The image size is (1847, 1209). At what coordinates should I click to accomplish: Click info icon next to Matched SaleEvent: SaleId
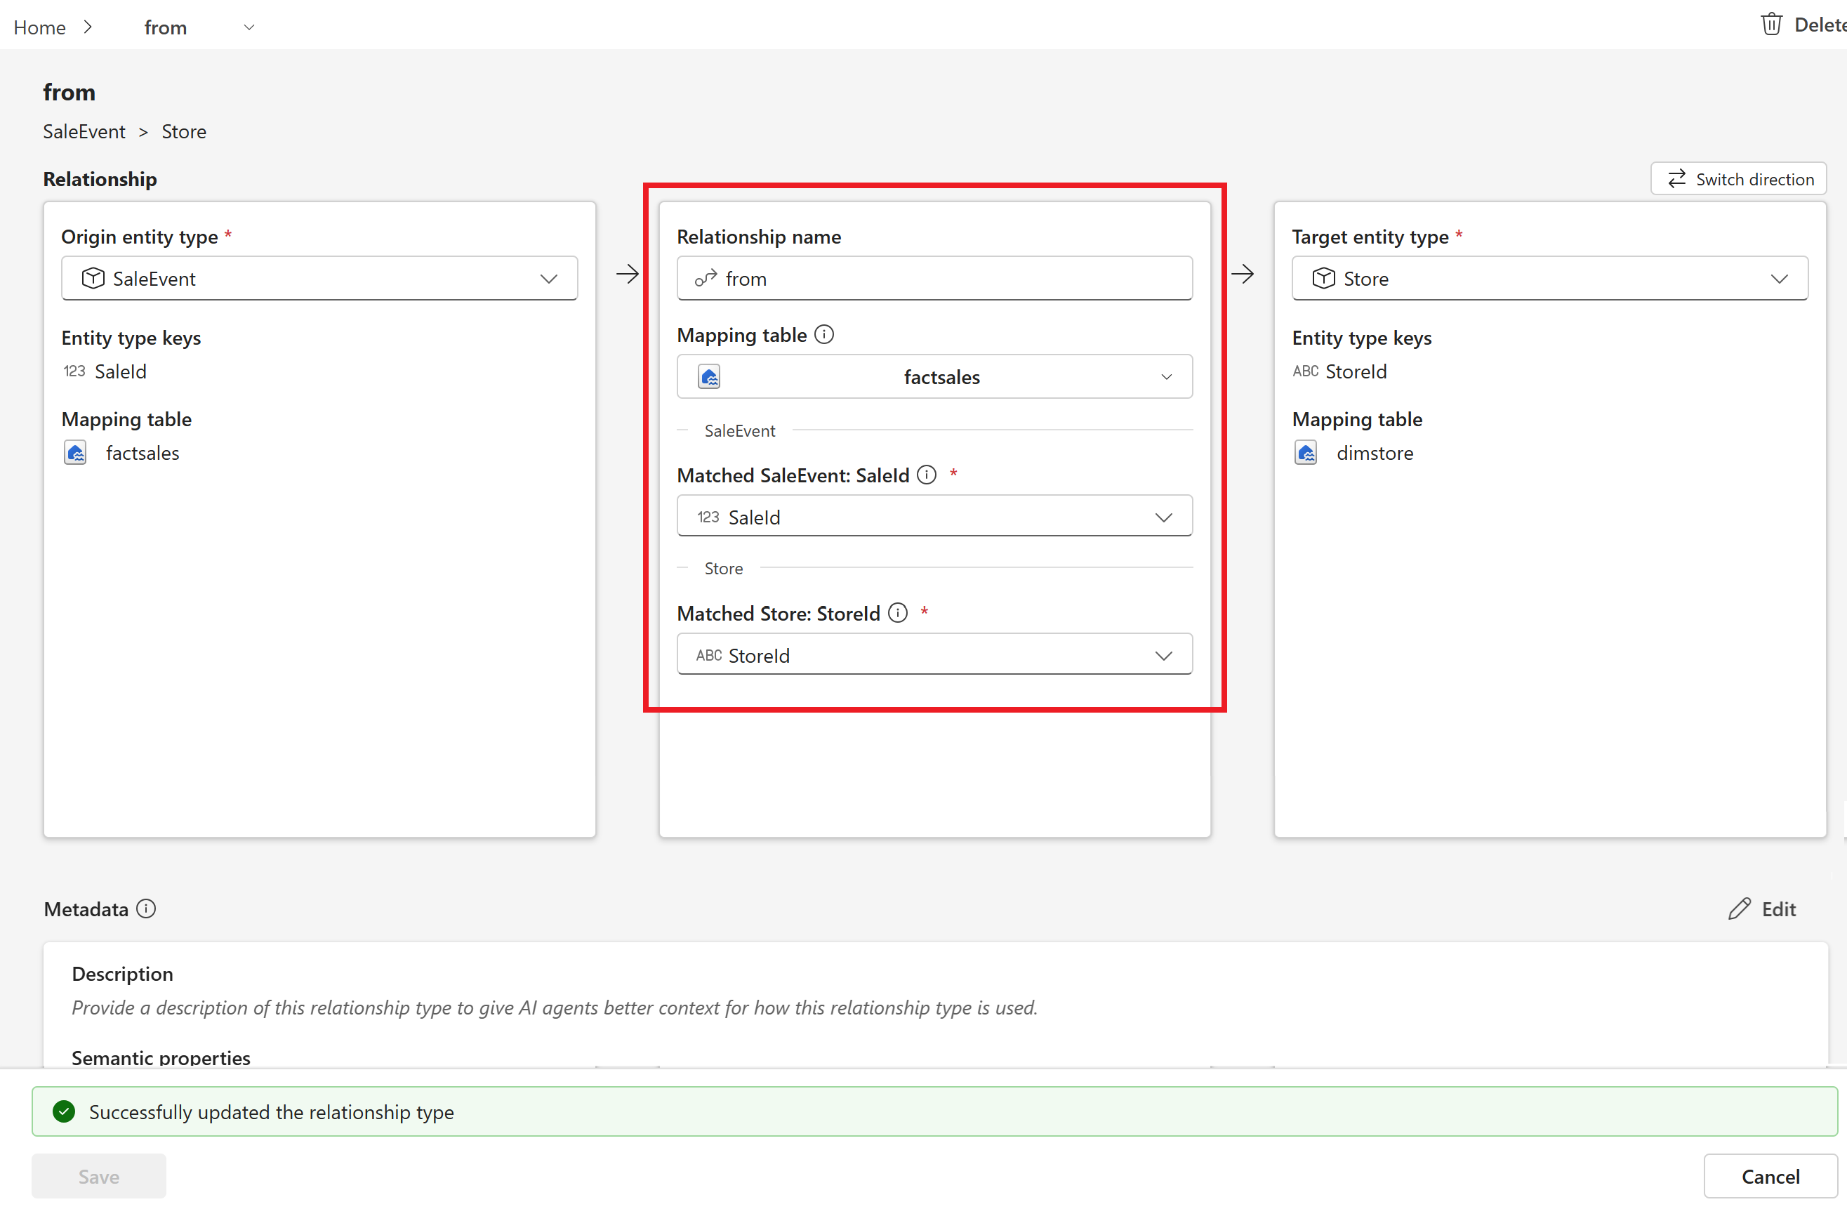[927, 475]
